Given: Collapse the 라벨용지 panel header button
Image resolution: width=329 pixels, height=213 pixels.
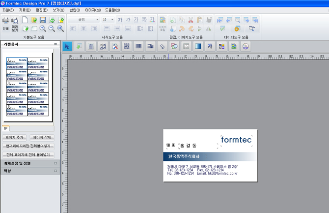Looking at the screenshot, I should coord(55,44).
